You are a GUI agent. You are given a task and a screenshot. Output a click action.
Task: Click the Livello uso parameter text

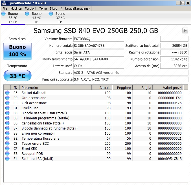pyautogui.click(x=30, y=108)
